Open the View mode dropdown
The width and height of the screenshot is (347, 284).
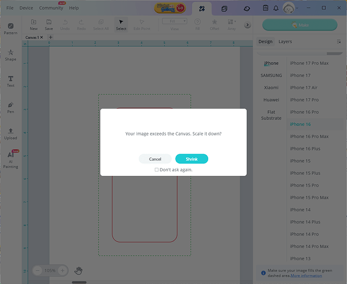click(175, 22)
